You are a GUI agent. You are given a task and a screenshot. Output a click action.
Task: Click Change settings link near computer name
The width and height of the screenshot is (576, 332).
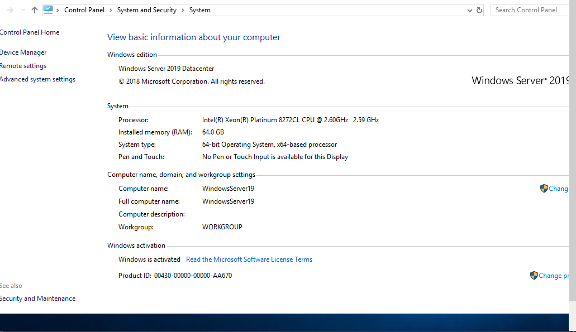click(558, 189)
